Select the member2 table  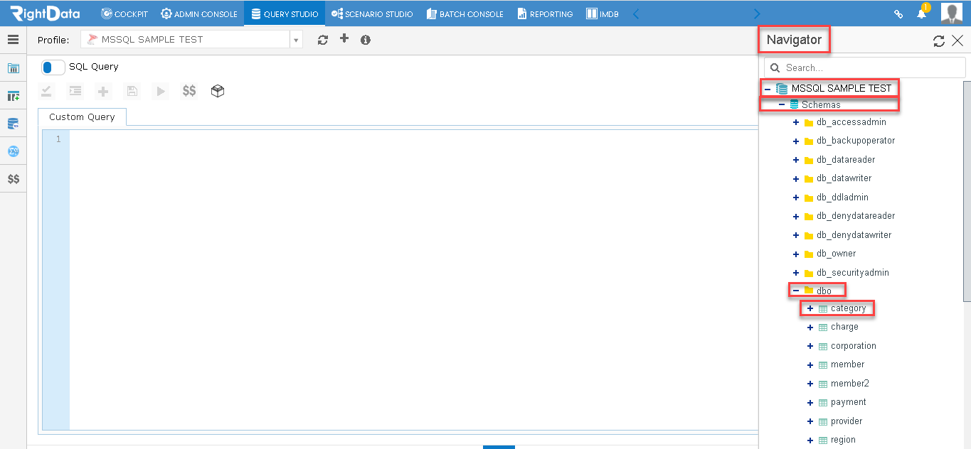pyautogui.click(x=849, y=384)
